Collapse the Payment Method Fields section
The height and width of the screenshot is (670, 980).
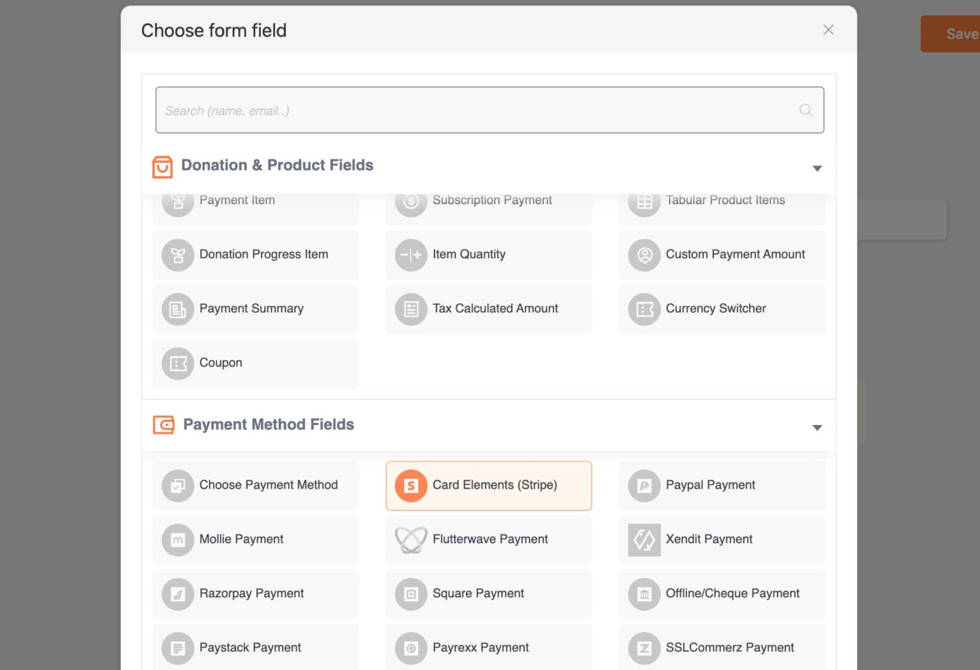click(x=817, y=427)
